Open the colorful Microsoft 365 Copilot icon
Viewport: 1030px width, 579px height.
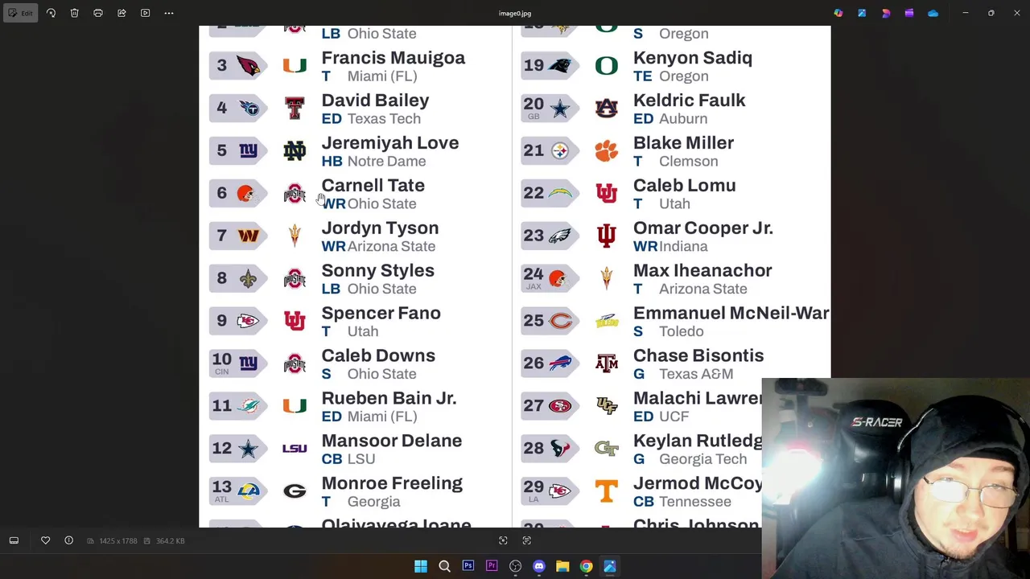(x=838, y=13)
